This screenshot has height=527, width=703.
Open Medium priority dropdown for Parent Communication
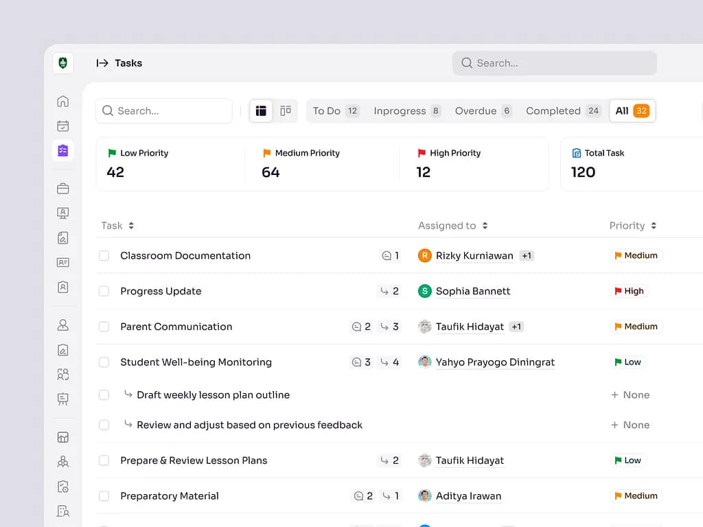point(636,327)
